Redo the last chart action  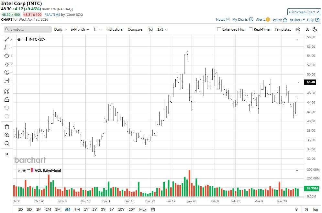[x=6, y=116]
